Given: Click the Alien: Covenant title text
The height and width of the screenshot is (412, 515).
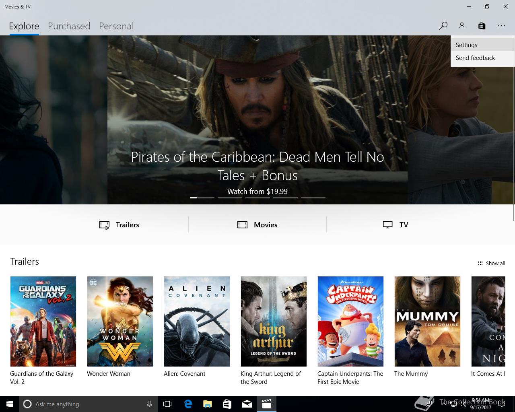Looking at the screenshot, I should 184,374.
